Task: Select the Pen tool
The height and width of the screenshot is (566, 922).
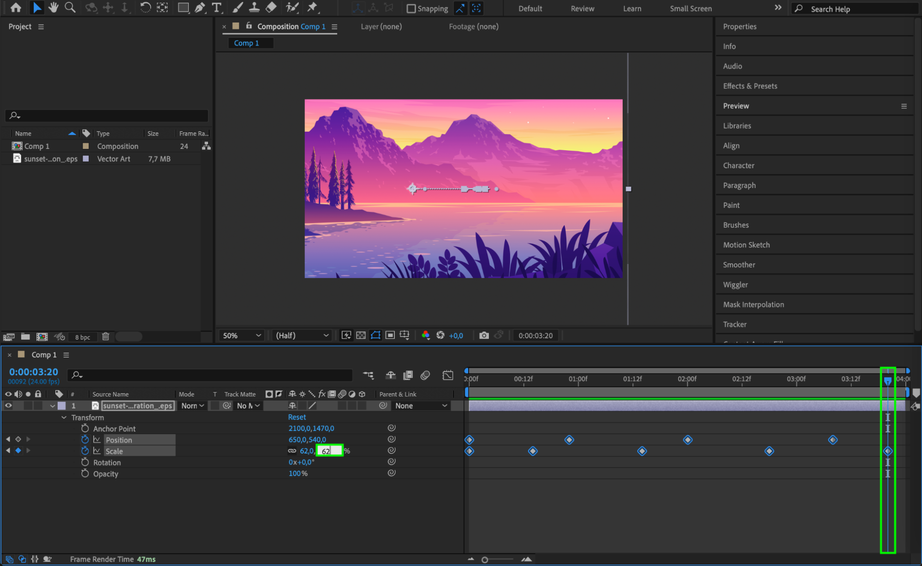Action: (x=200, y=7)
